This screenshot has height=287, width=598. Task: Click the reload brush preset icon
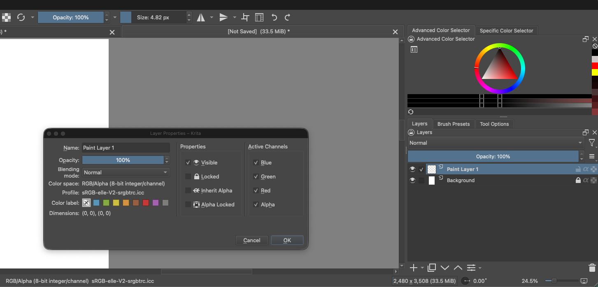pos(21,17)
